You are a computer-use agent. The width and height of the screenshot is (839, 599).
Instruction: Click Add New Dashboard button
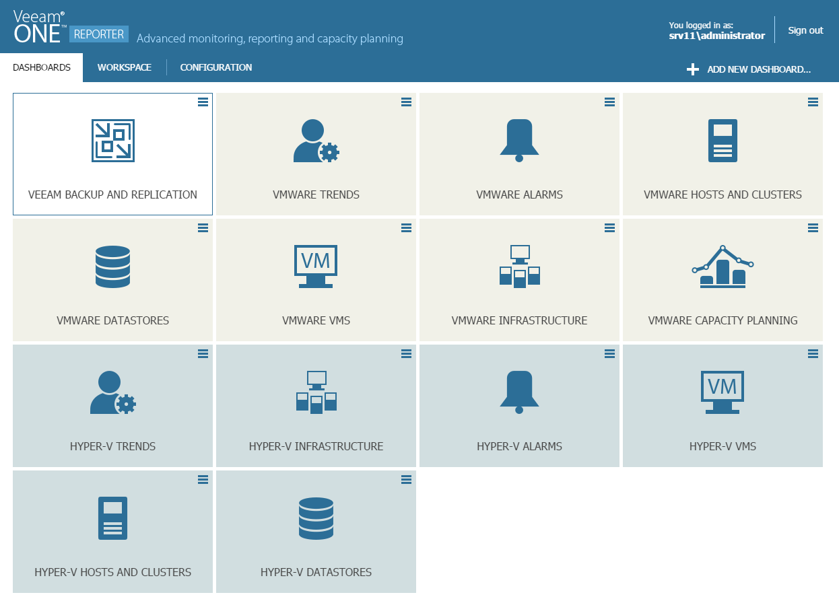tap(749, 69)
